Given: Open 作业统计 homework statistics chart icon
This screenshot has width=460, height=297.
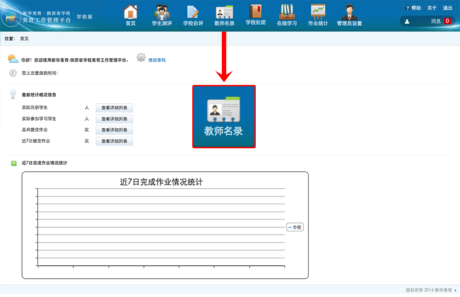Looking at the screenshot, I should [318, 12].
